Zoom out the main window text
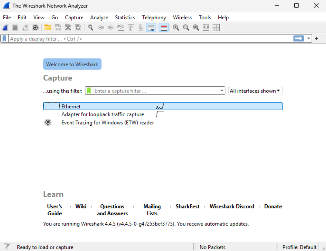 point(186,28)
